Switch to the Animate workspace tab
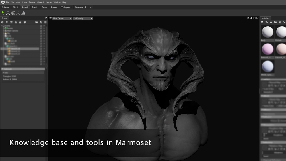The height and width of the screenshot is (161, 286). tap(5, 7)
